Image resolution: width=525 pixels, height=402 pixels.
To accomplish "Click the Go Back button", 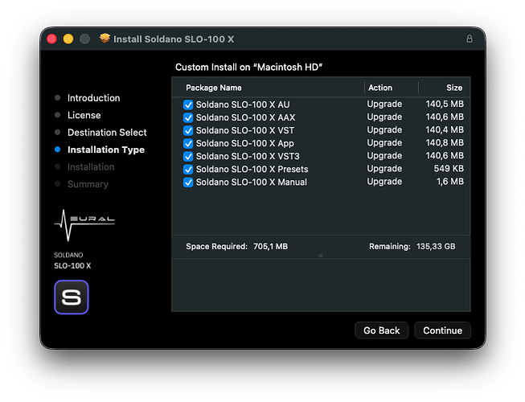I will click(x=381, y=330).
